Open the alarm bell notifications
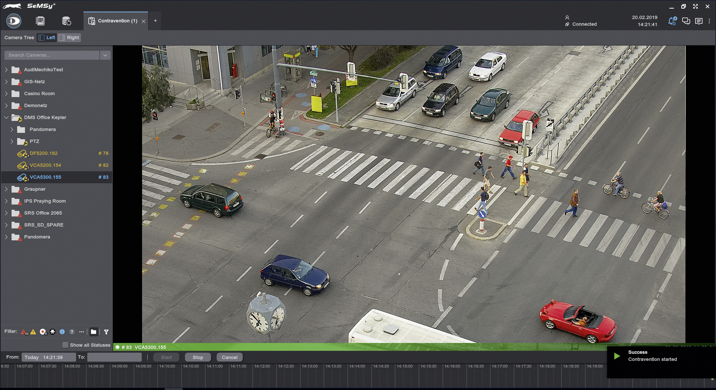716x390 pixels. click(672, 21)
